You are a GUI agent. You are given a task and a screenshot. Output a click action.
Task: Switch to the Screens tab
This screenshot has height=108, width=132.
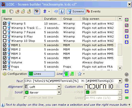pos(76,11)
